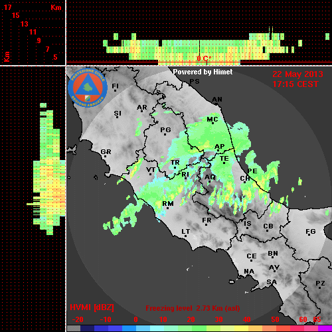Click the FG city label
Viewport: 332px width, 332px height.
[x=311, y=232]
